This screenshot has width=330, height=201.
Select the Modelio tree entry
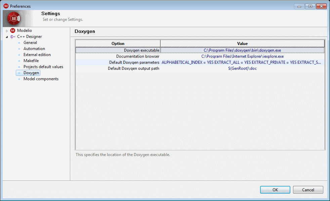[x=25, y=31]
